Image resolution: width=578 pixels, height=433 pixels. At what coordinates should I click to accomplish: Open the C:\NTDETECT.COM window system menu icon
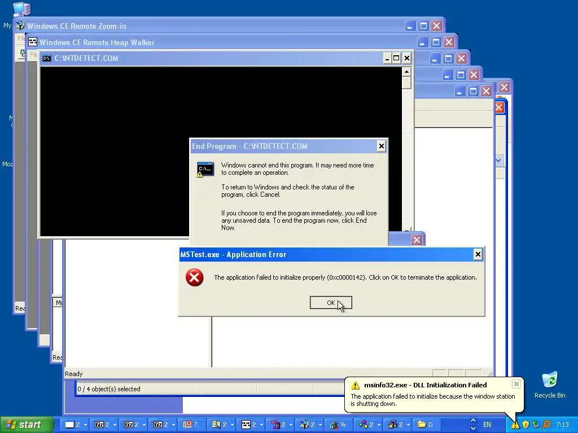tap(46, 58)
